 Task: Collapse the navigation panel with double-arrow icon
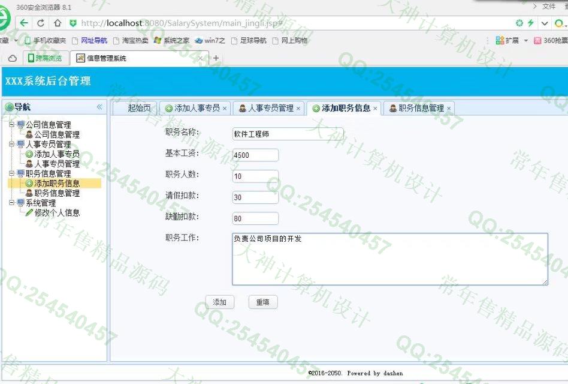[x=99, y=107]
